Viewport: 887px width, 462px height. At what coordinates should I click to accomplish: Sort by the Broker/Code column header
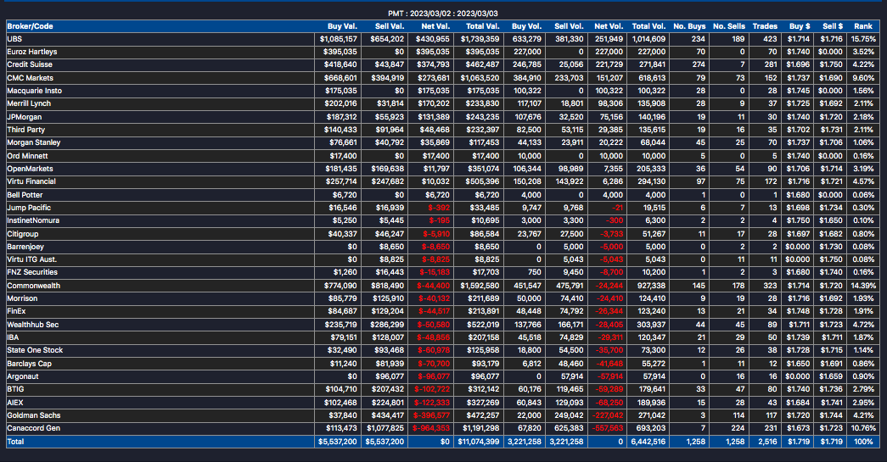(30, 26)
